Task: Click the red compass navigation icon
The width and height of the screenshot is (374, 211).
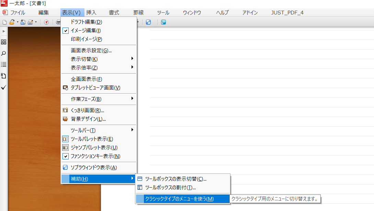Action: pos(46,22)
